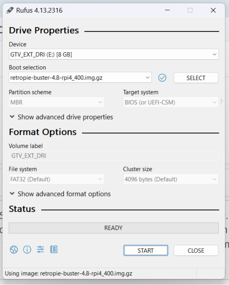Click the Boot selection label
Viewport: 229px width, 285px height.
27,67
